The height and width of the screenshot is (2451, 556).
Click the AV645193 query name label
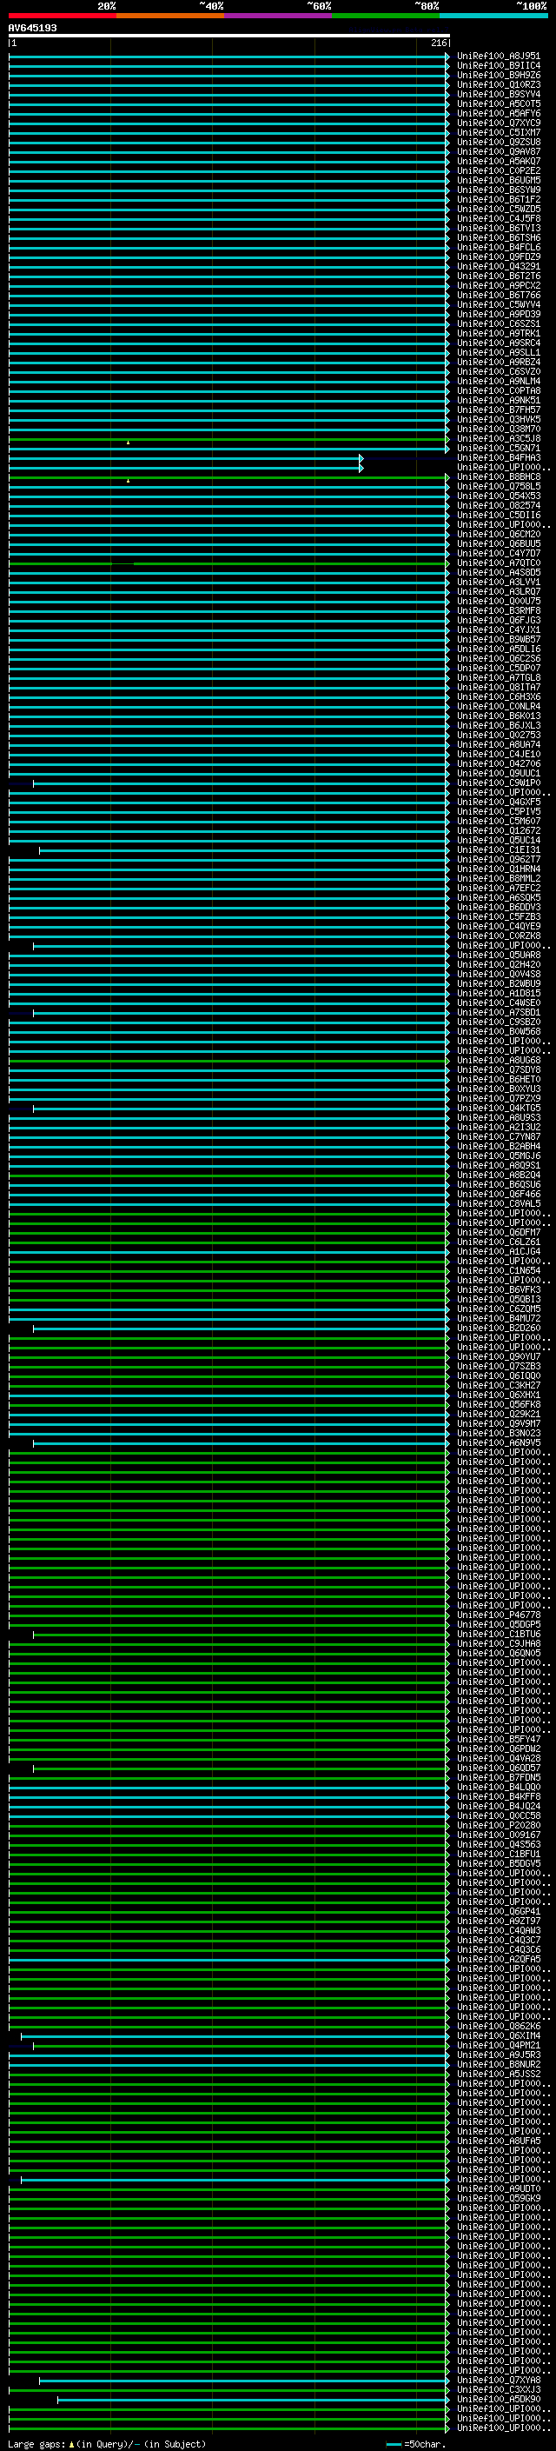pyautogui.click(x=32, y=29)
